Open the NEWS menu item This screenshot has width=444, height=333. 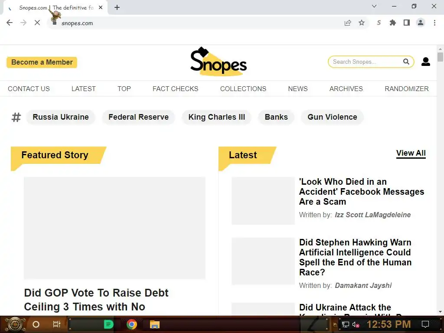pos(298,88)
